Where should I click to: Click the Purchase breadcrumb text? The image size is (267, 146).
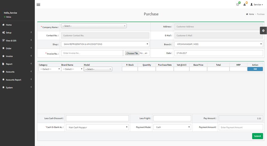pyautogui.click(x=261, y=14)
